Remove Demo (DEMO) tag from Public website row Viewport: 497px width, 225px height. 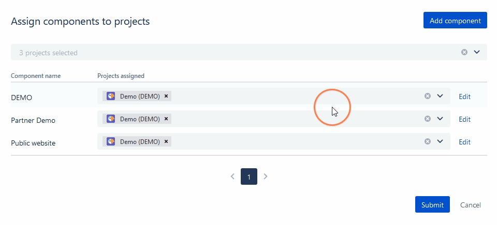pos(166,141)
